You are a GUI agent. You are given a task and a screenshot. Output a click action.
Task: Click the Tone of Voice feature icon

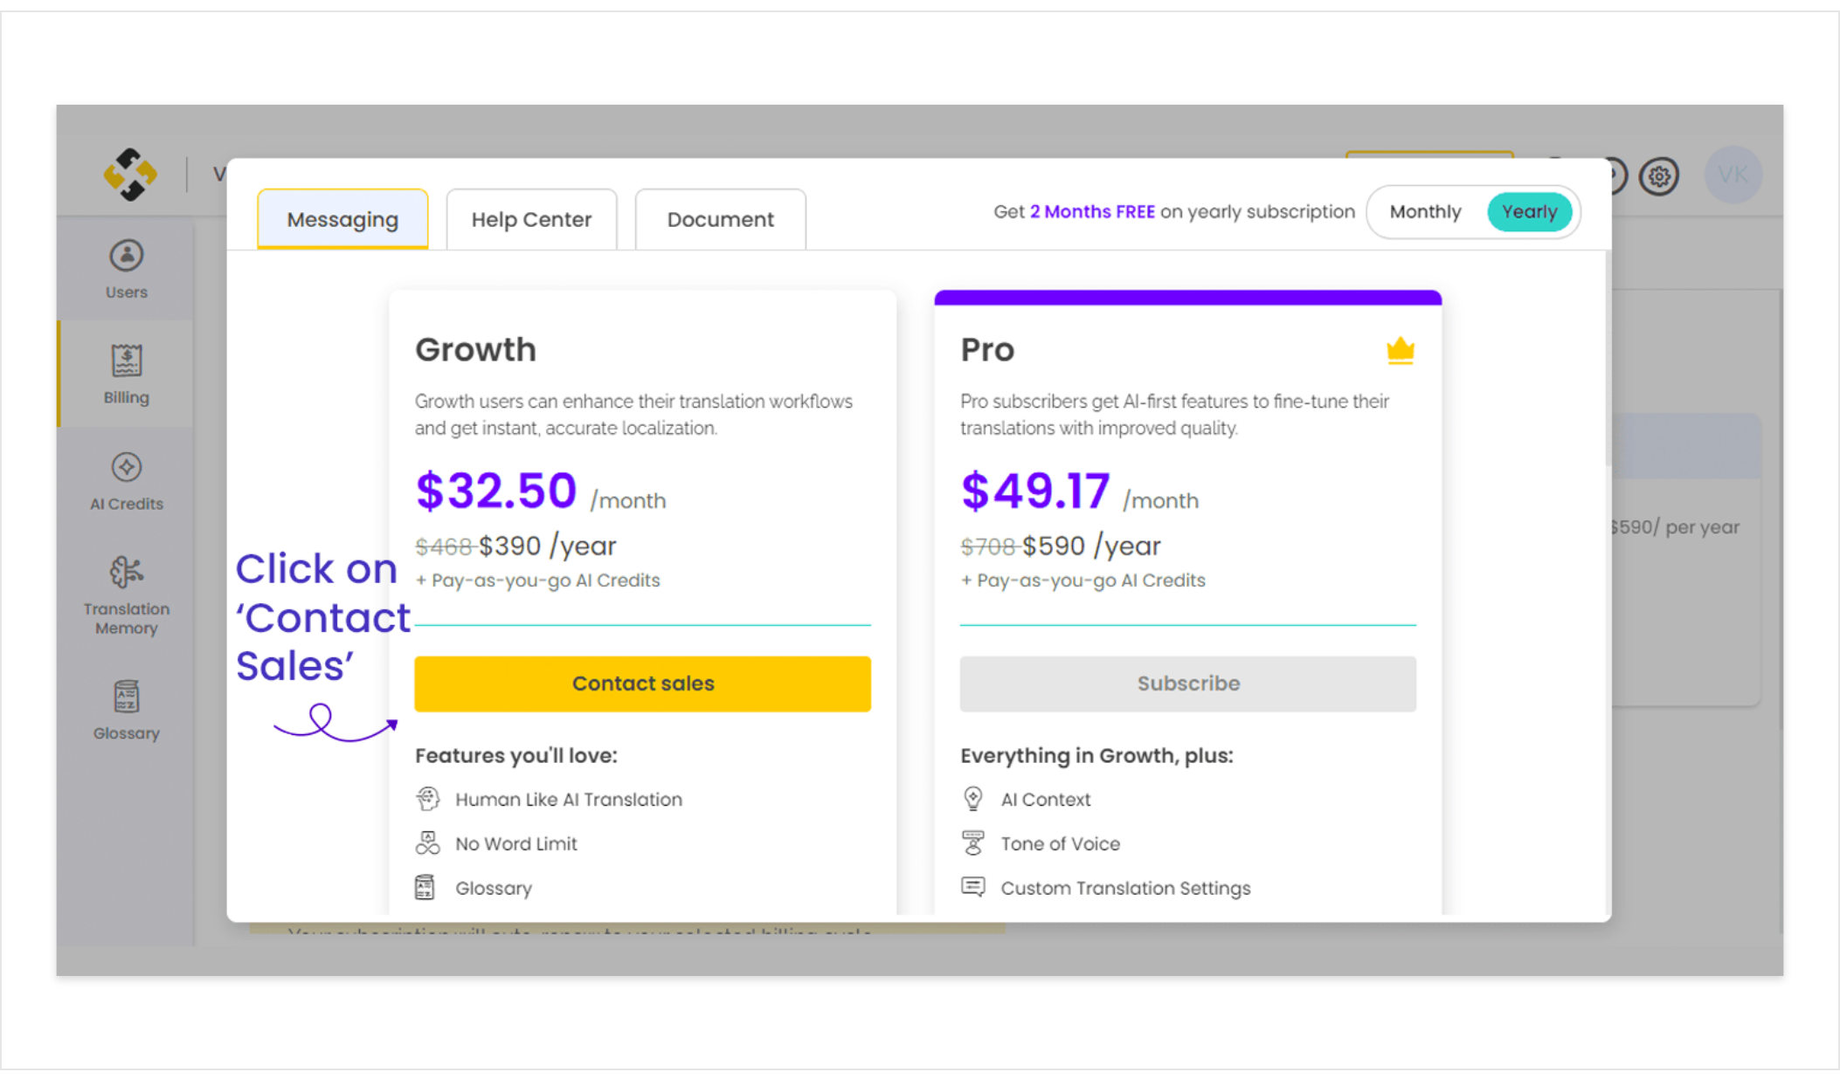(x=972, y=843)
